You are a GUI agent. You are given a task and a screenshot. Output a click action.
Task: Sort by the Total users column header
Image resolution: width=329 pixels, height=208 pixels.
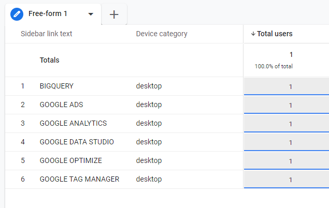click(275, 34)
